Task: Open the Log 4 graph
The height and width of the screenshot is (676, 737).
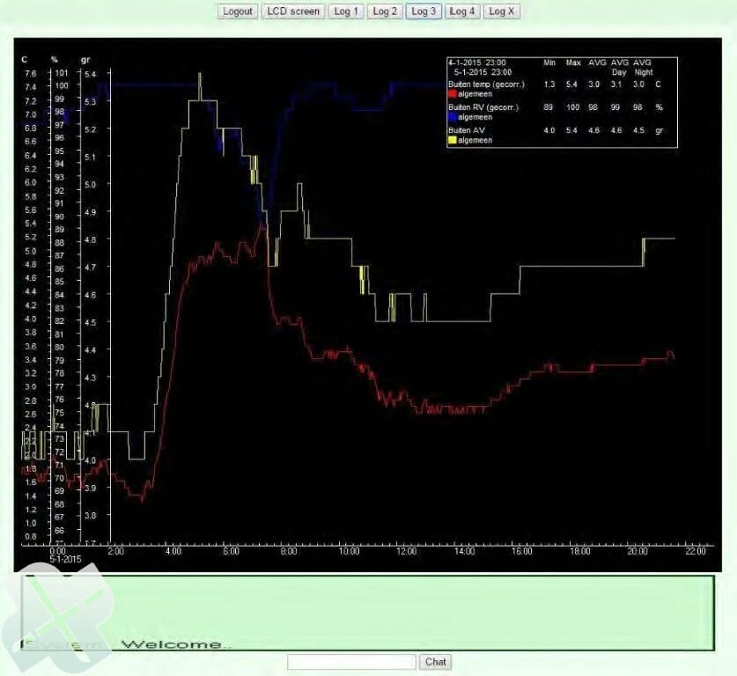Action: click(461, 11)
